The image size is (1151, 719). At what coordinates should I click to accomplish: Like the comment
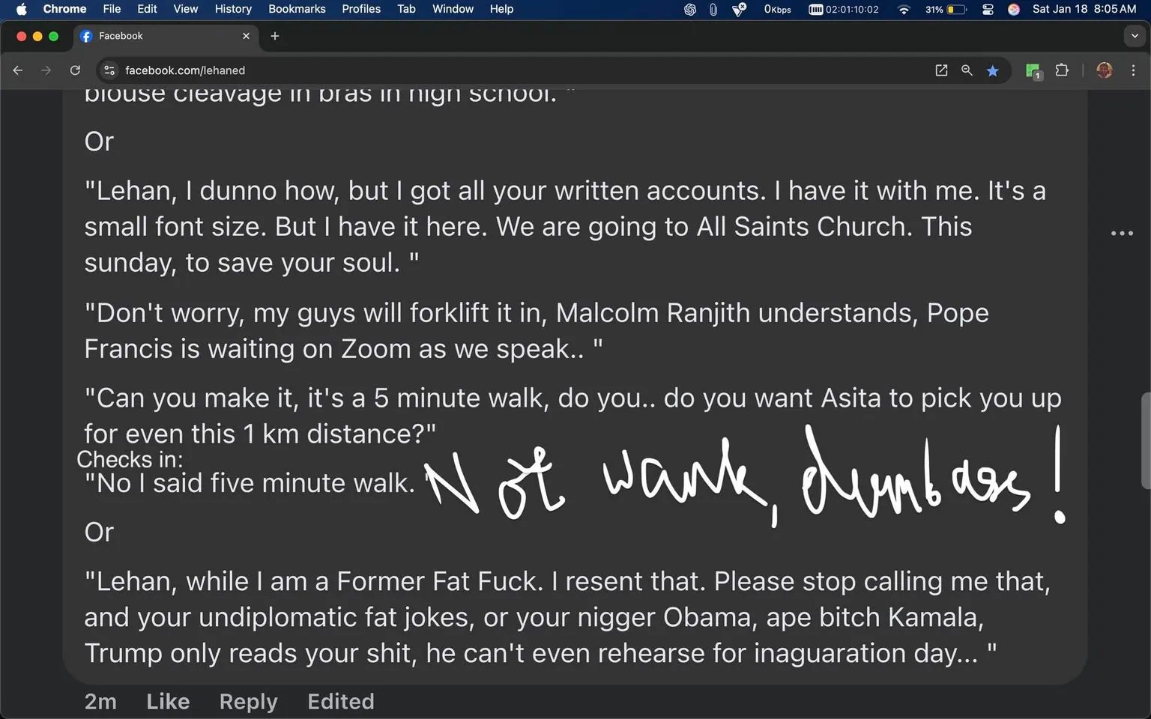pyautogui.click(x=168, y=702)
